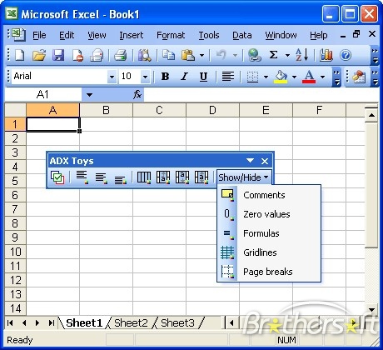Select row 7 header
Viewport: 383px width, 350px height.
(x=15, y=209)
